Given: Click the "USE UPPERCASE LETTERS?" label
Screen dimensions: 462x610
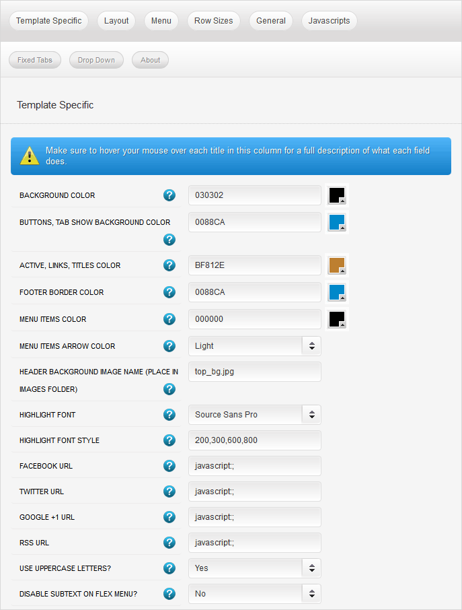Looking at the screenshot, I should click(65, 568).
